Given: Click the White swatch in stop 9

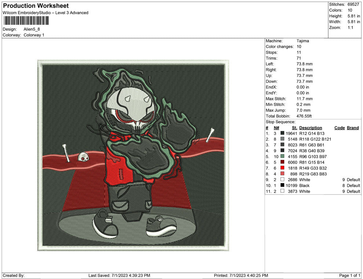Looking at the screenshot, I should (282, 179).
